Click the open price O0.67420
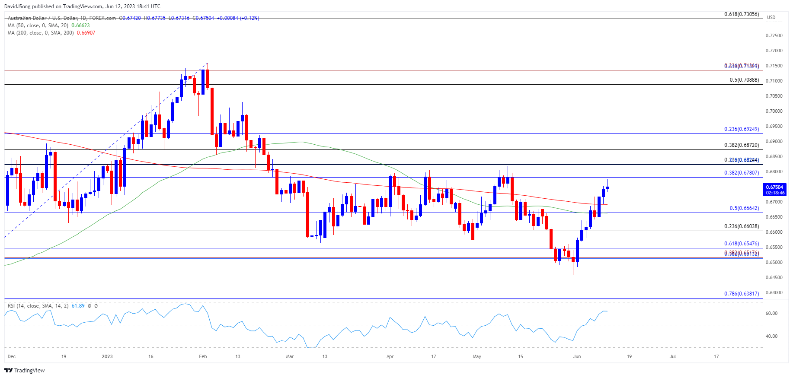793x378 pixels. (x=130, y=18)
